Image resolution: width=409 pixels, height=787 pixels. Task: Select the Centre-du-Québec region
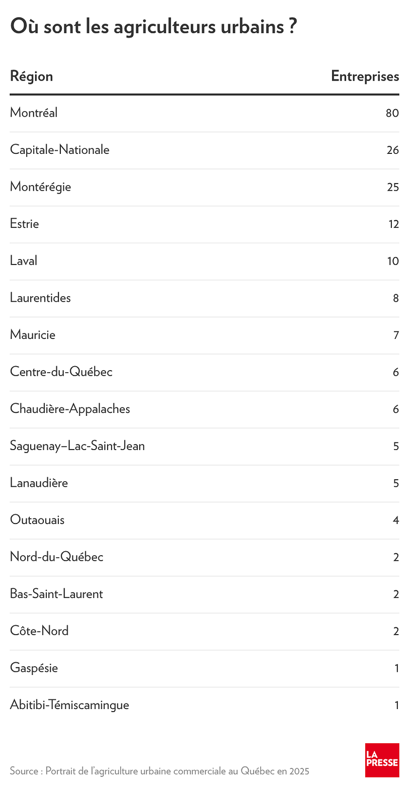[61, 372]
